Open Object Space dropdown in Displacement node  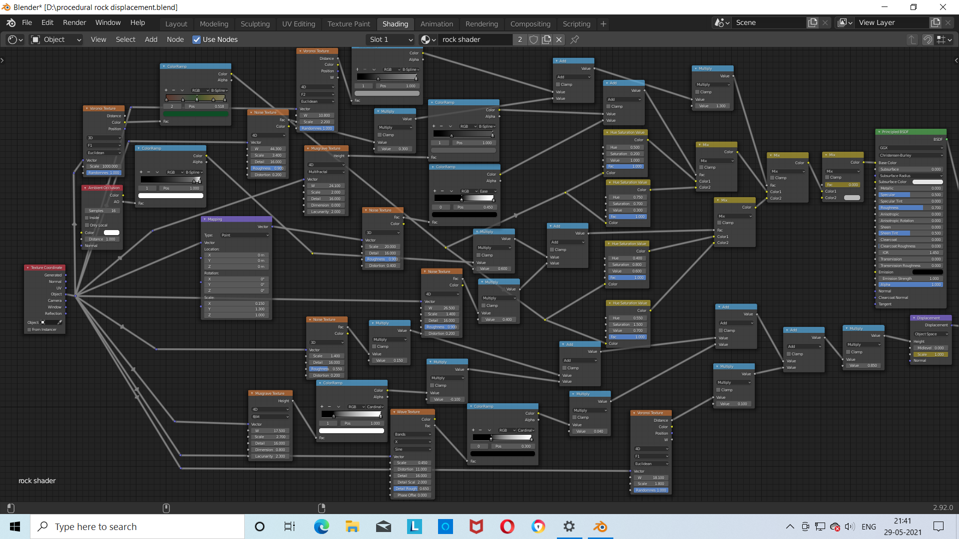931,334
